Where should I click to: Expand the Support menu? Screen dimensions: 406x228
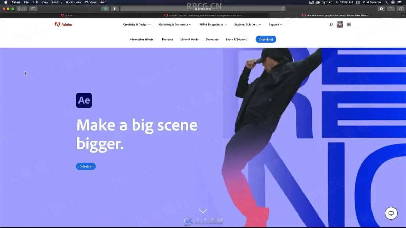(x=275, y=24)
